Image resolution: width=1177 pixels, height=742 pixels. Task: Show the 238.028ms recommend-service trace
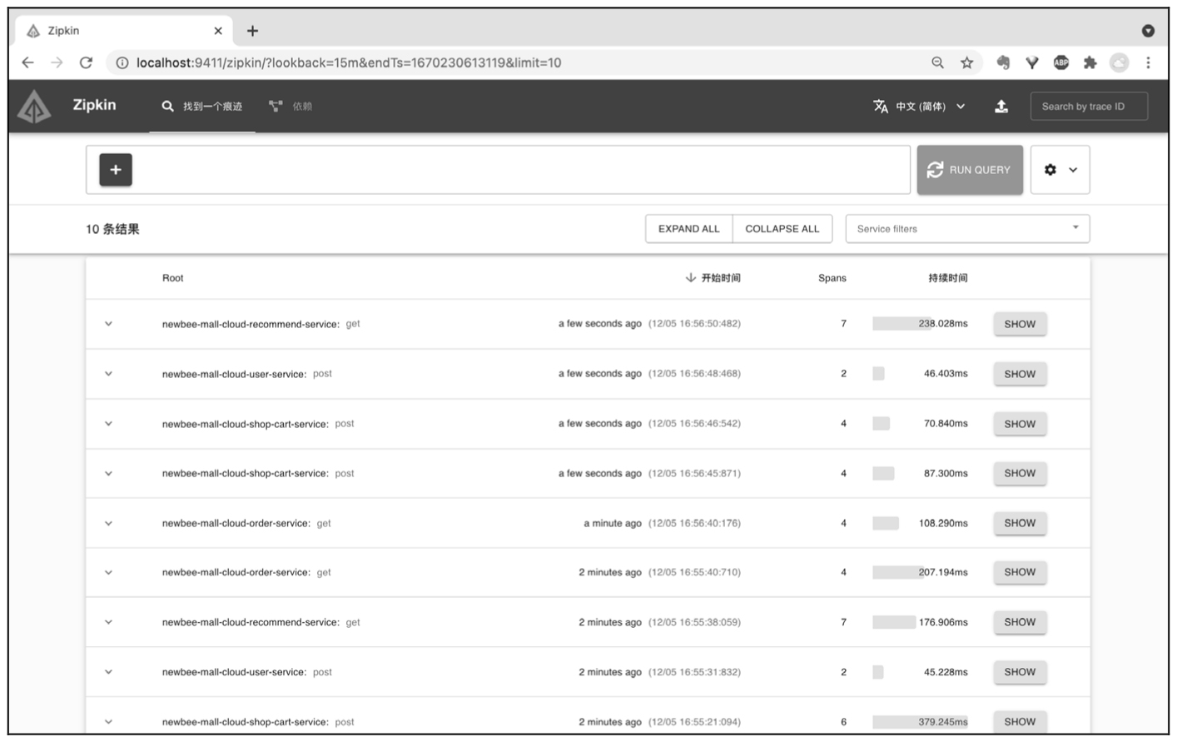tap(1020, 324)
